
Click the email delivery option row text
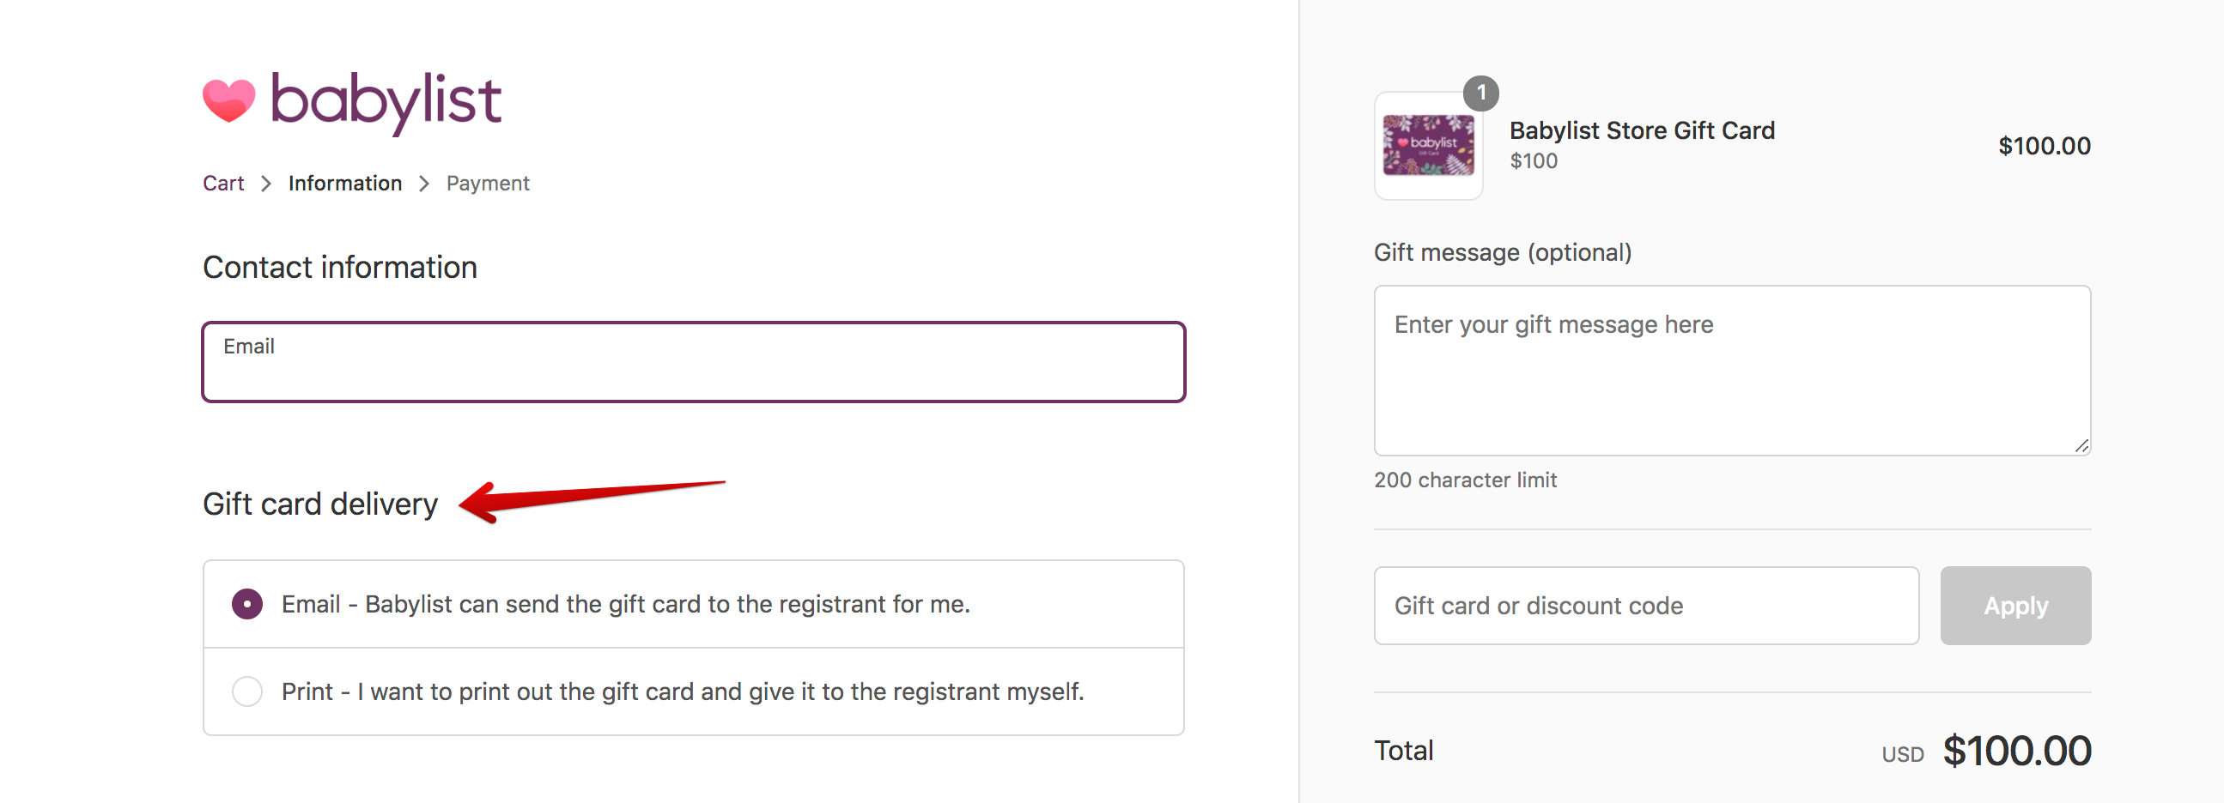626,604
